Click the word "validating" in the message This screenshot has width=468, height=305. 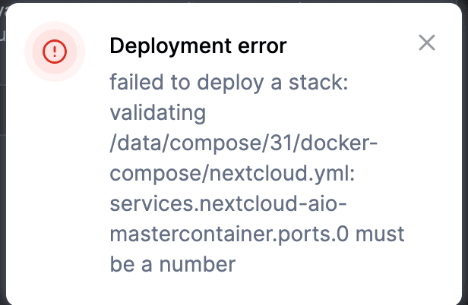[x=158, y=114]
